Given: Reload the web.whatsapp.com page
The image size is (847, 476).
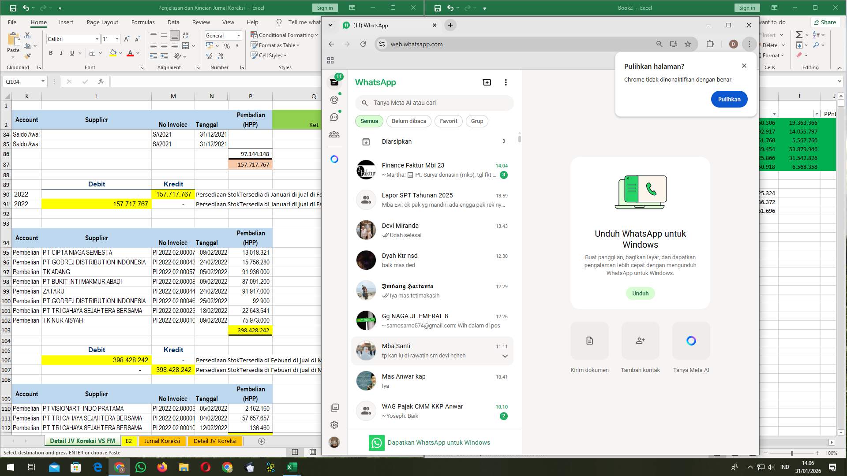Looking at the screenshot, I should click(363, 44).
